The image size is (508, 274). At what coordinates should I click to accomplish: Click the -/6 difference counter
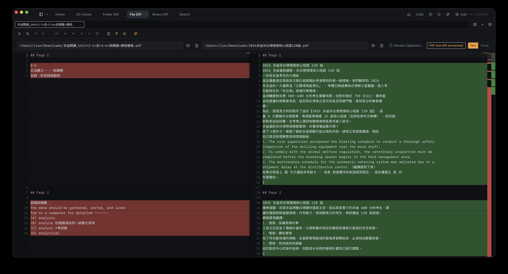click(x=56, y=34)
